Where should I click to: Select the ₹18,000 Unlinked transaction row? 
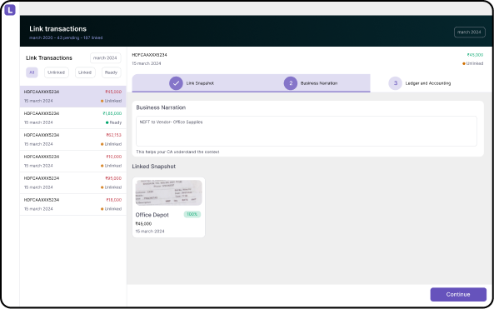pyautogui.click(x=73, y=204)
